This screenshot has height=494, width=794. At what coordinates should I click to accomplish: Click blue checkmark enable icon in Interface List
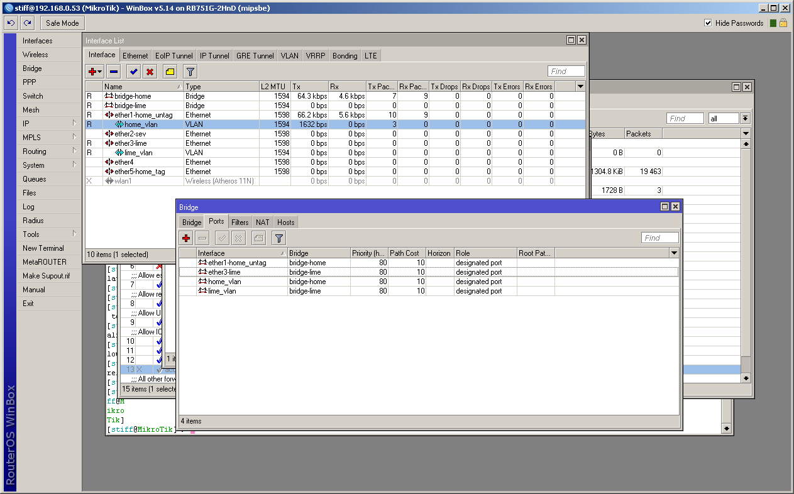click(133, 71)
